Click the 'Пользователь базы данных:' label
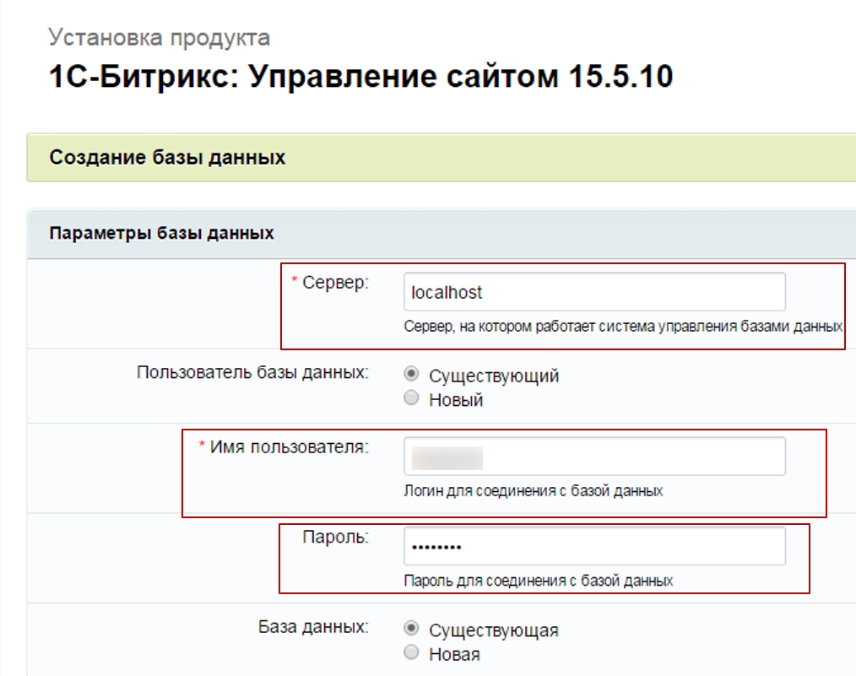 coord(252,372)
